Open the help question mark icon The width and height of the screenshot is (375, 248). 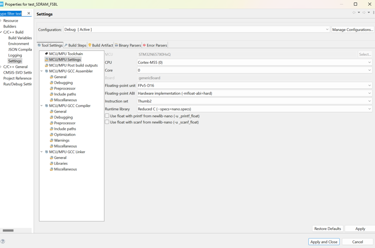[x=3, y=241]
